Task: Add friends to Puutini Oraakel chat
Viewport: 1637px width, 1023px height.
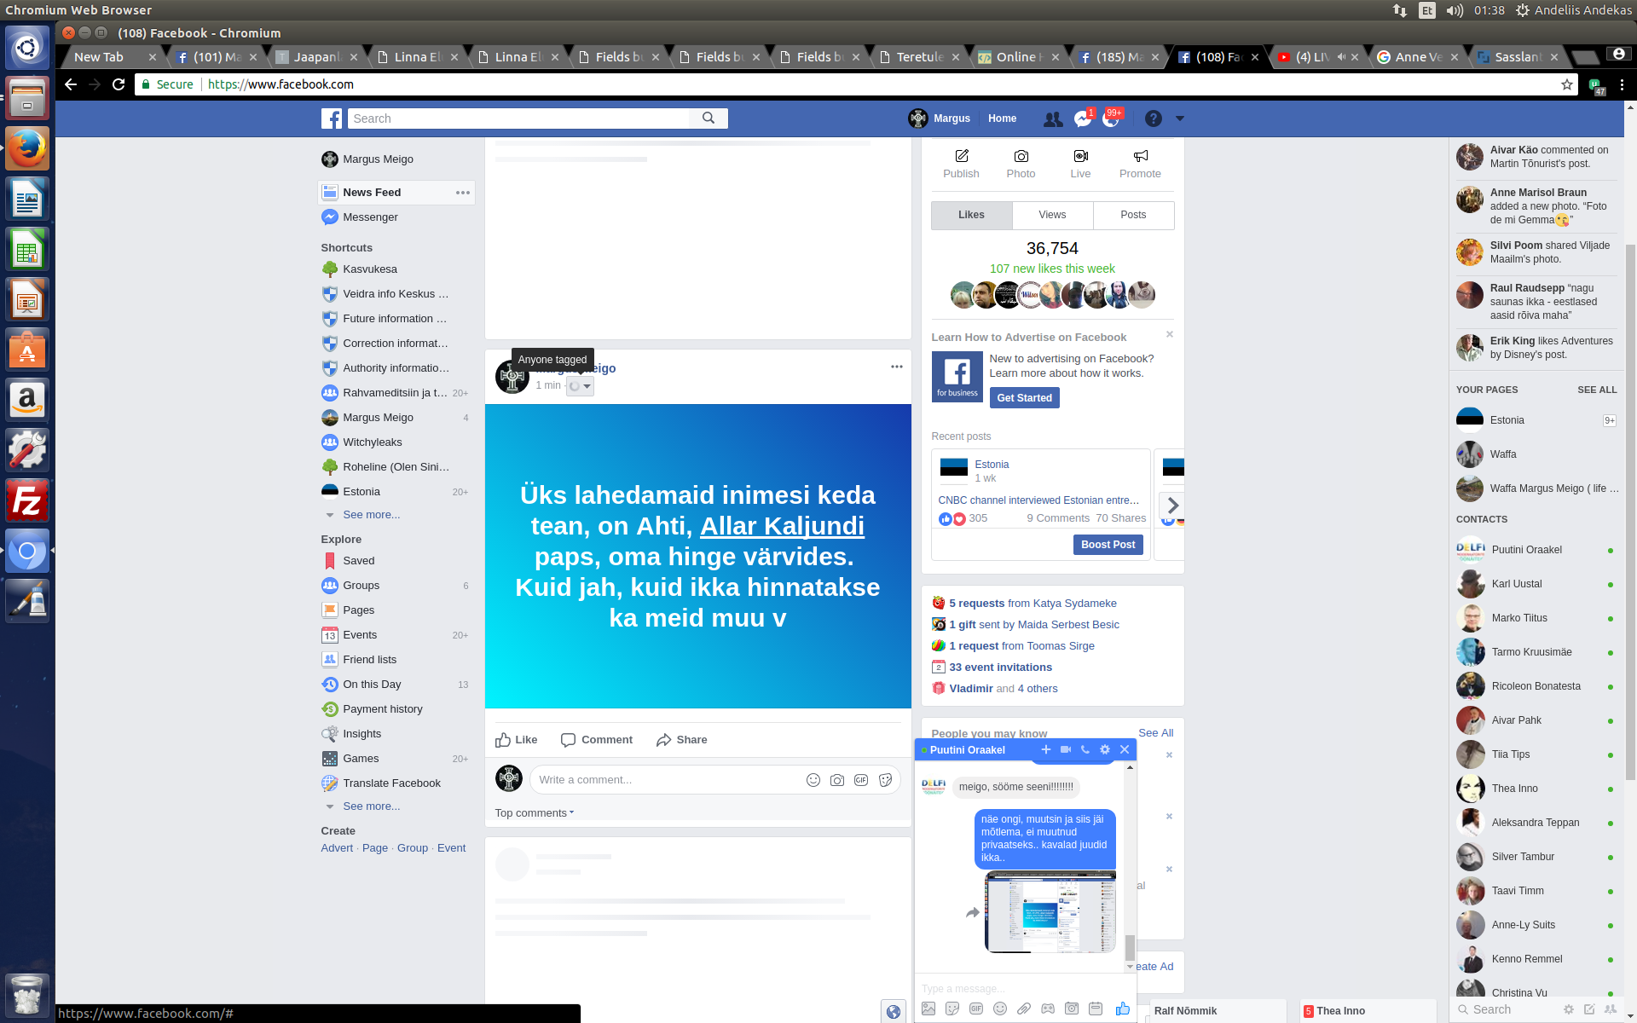Action: tap(1046, 749)
